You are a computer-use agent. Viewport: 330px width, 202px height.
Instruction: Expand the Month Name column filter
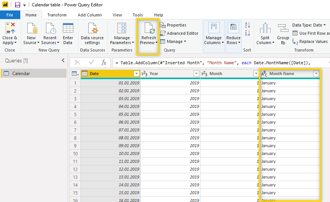coord(316,74)
